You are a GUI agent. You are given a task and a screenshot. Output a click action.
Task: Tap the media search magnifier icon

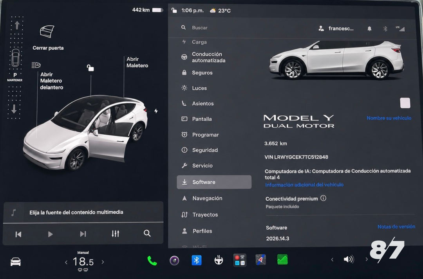coord(147,233)
